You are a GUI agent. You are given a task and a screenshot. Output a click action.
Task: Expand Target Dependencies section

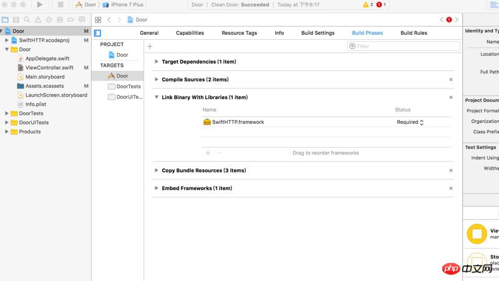[157, 62]
